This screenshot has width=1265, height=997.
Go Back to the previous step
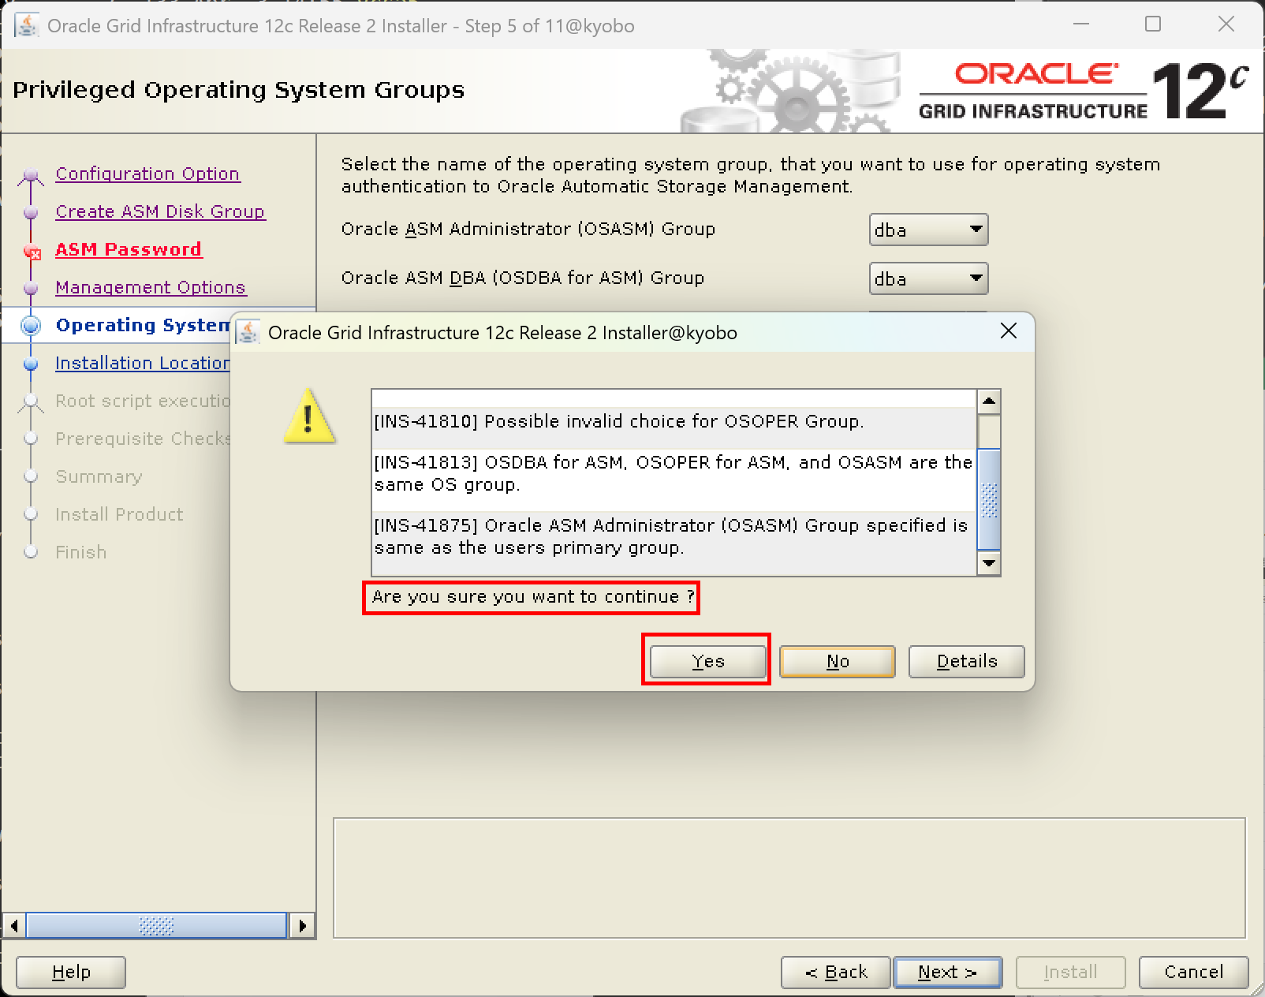tap(836, 972)
